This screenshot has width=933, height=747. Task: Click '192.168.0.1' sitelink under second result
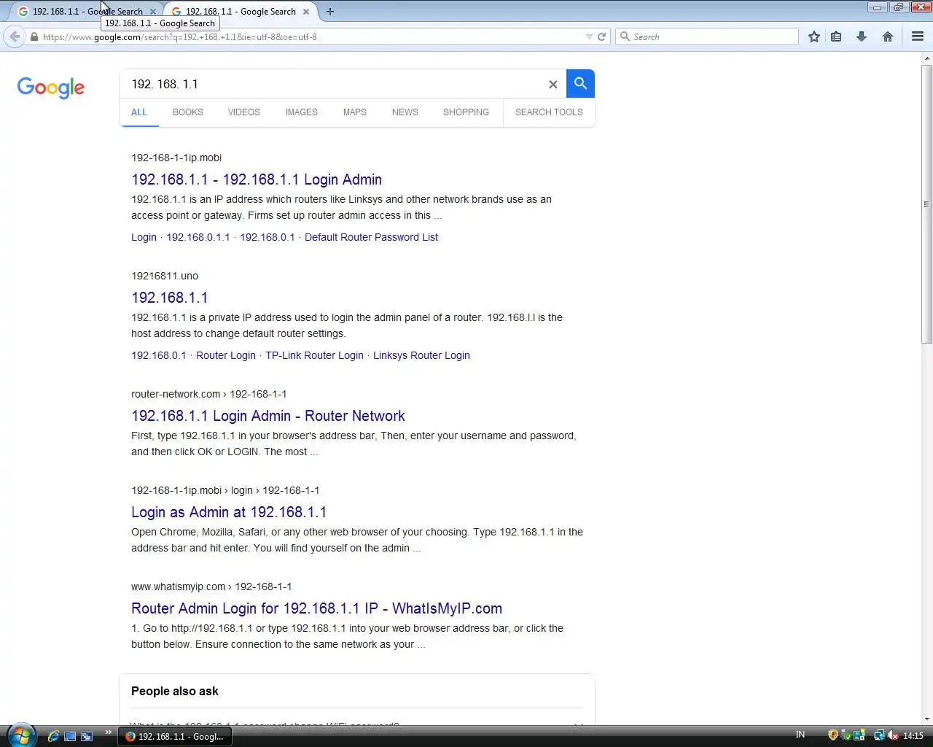click(x=159, y=355)
